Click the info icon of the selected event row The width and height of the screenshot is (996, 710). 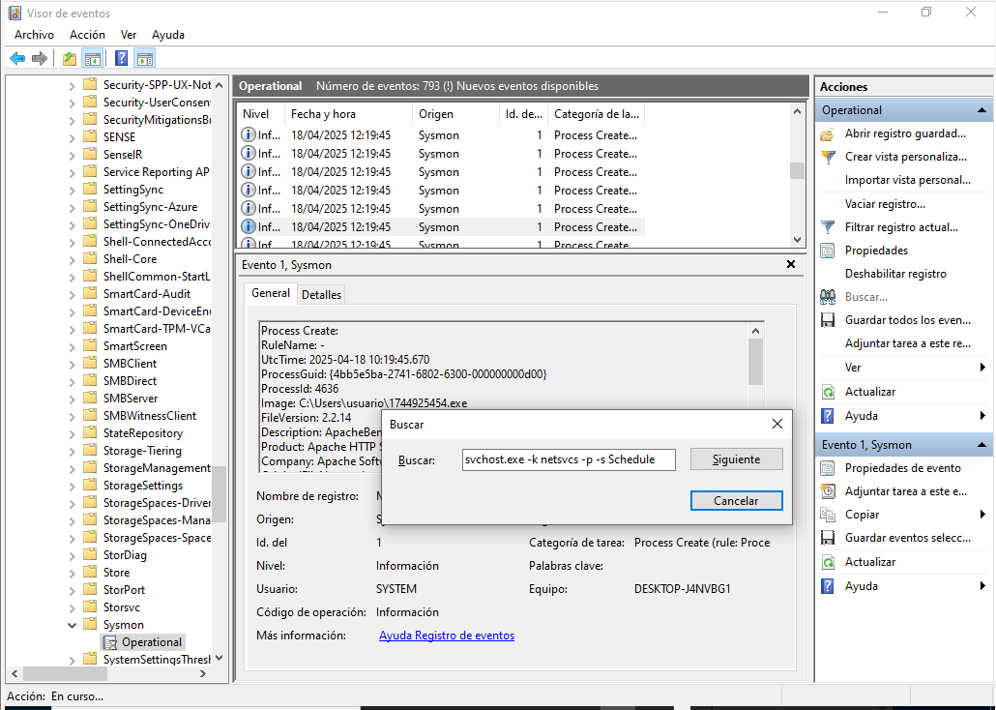(x=249, y=227)
